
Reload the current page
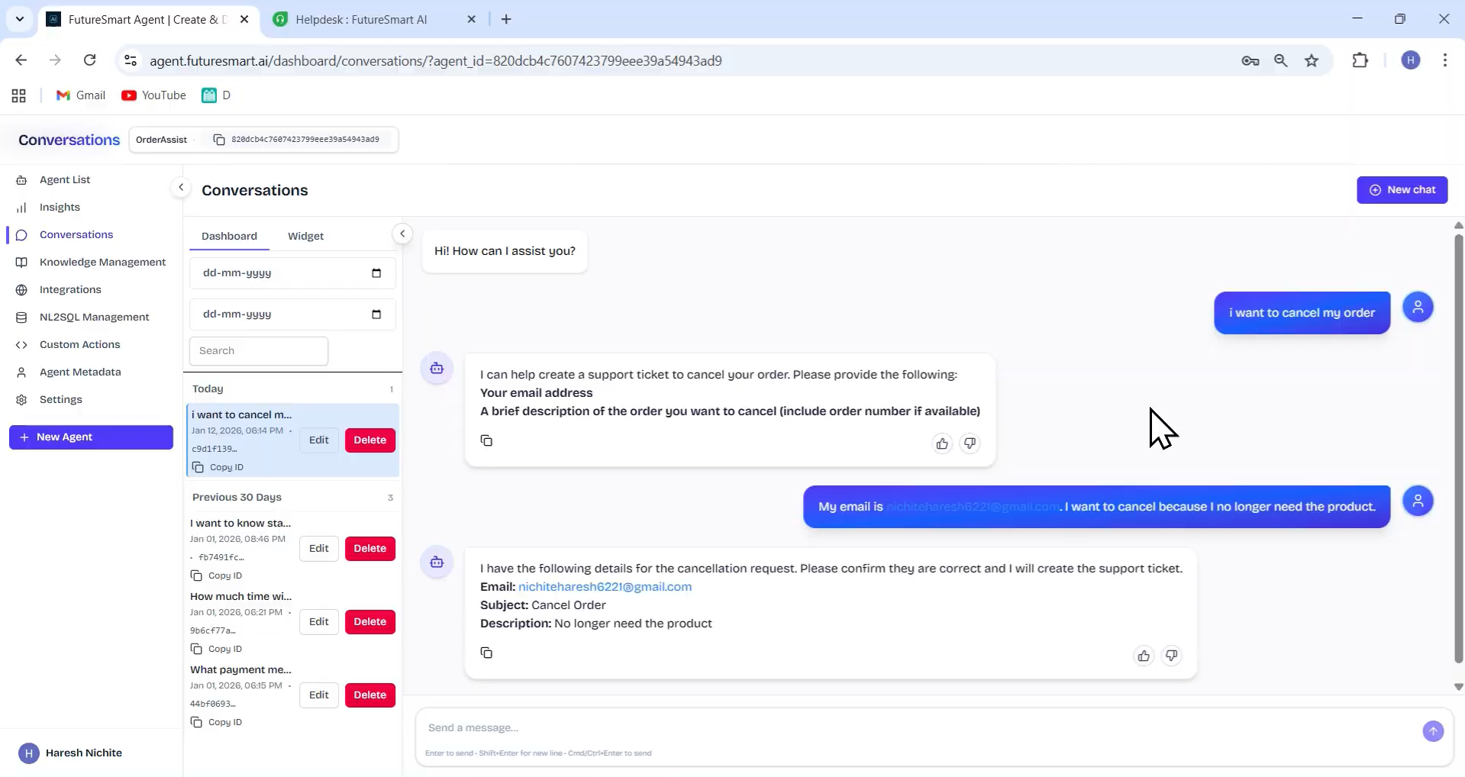[89, 60]
